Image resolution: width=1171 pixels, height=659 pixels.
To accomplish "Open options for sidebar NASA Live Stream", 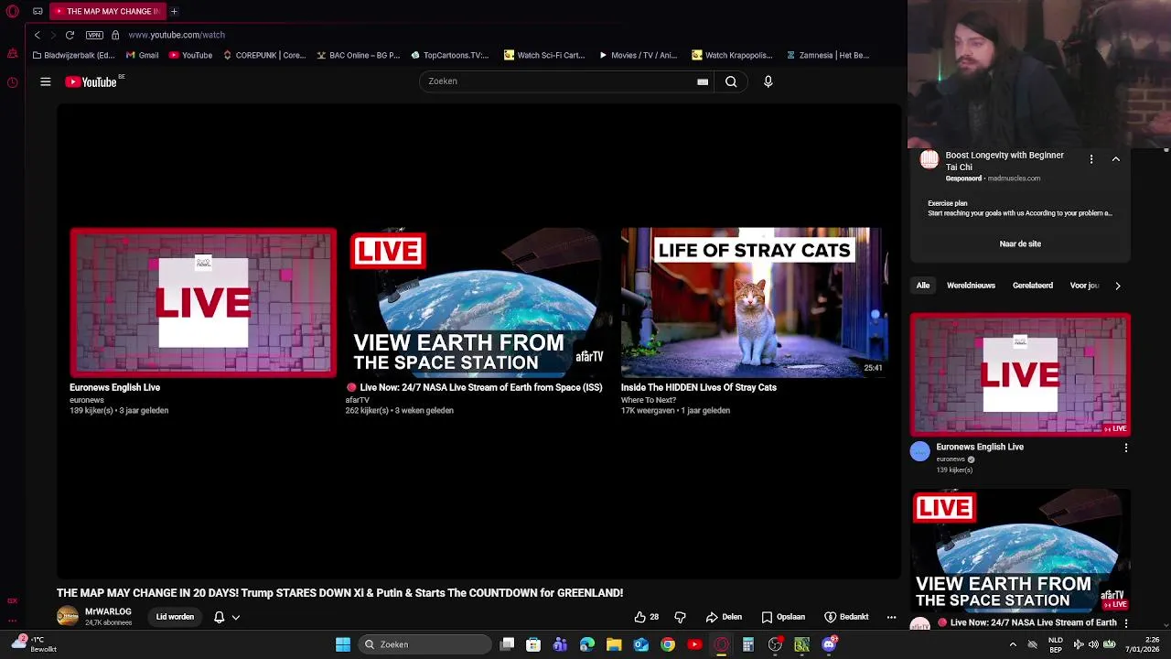I will coord(1126,623).
